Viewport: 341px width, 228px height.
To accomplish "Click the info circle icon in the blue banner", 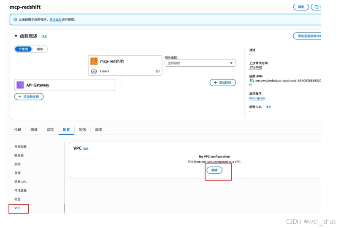I will pyautogui.click(x=15, y=19).
